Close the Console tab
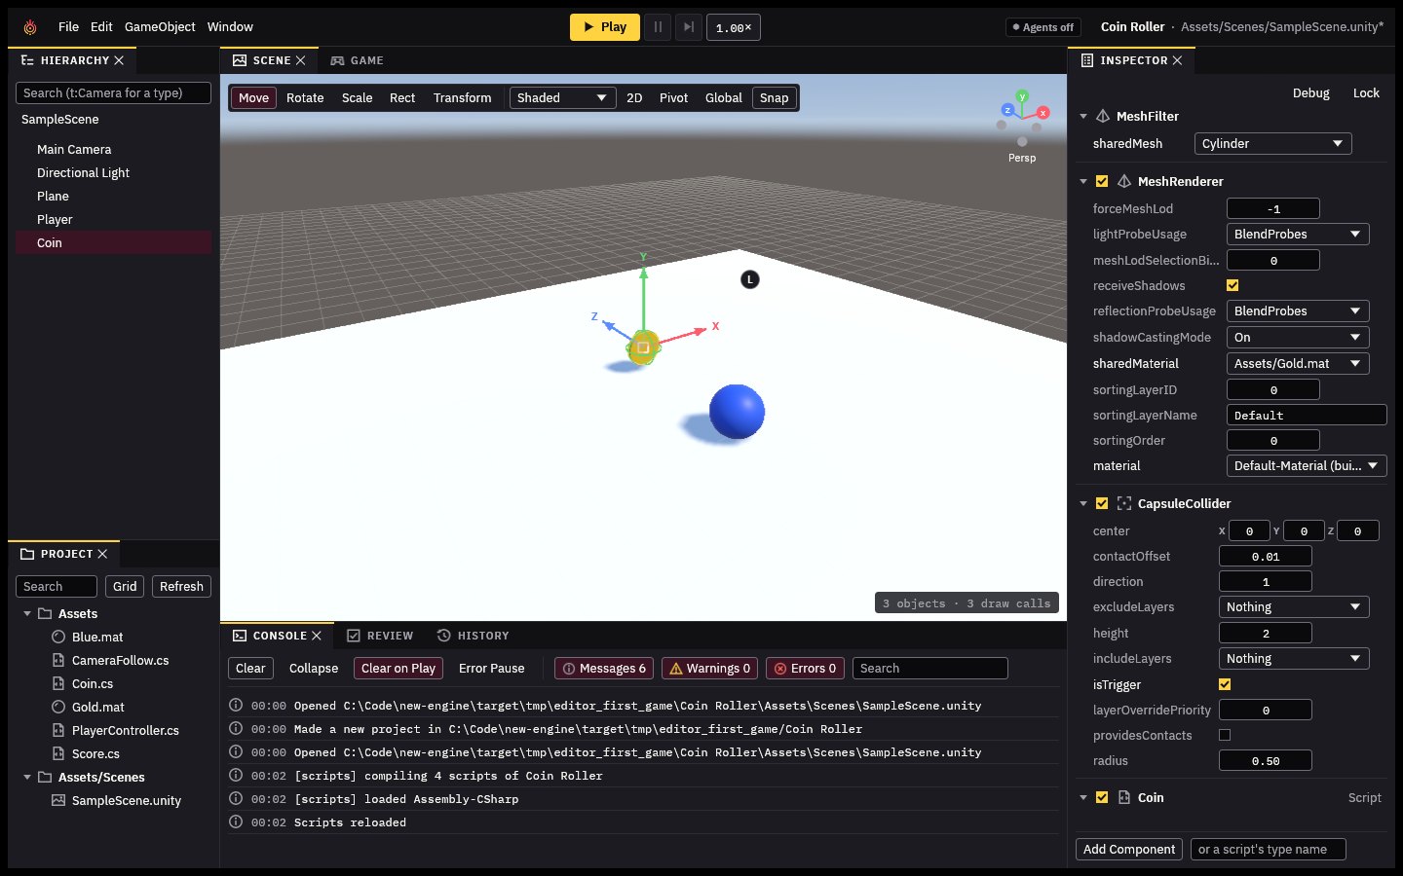This screenshot has width=1403, height=876. (x=317, y=636)
